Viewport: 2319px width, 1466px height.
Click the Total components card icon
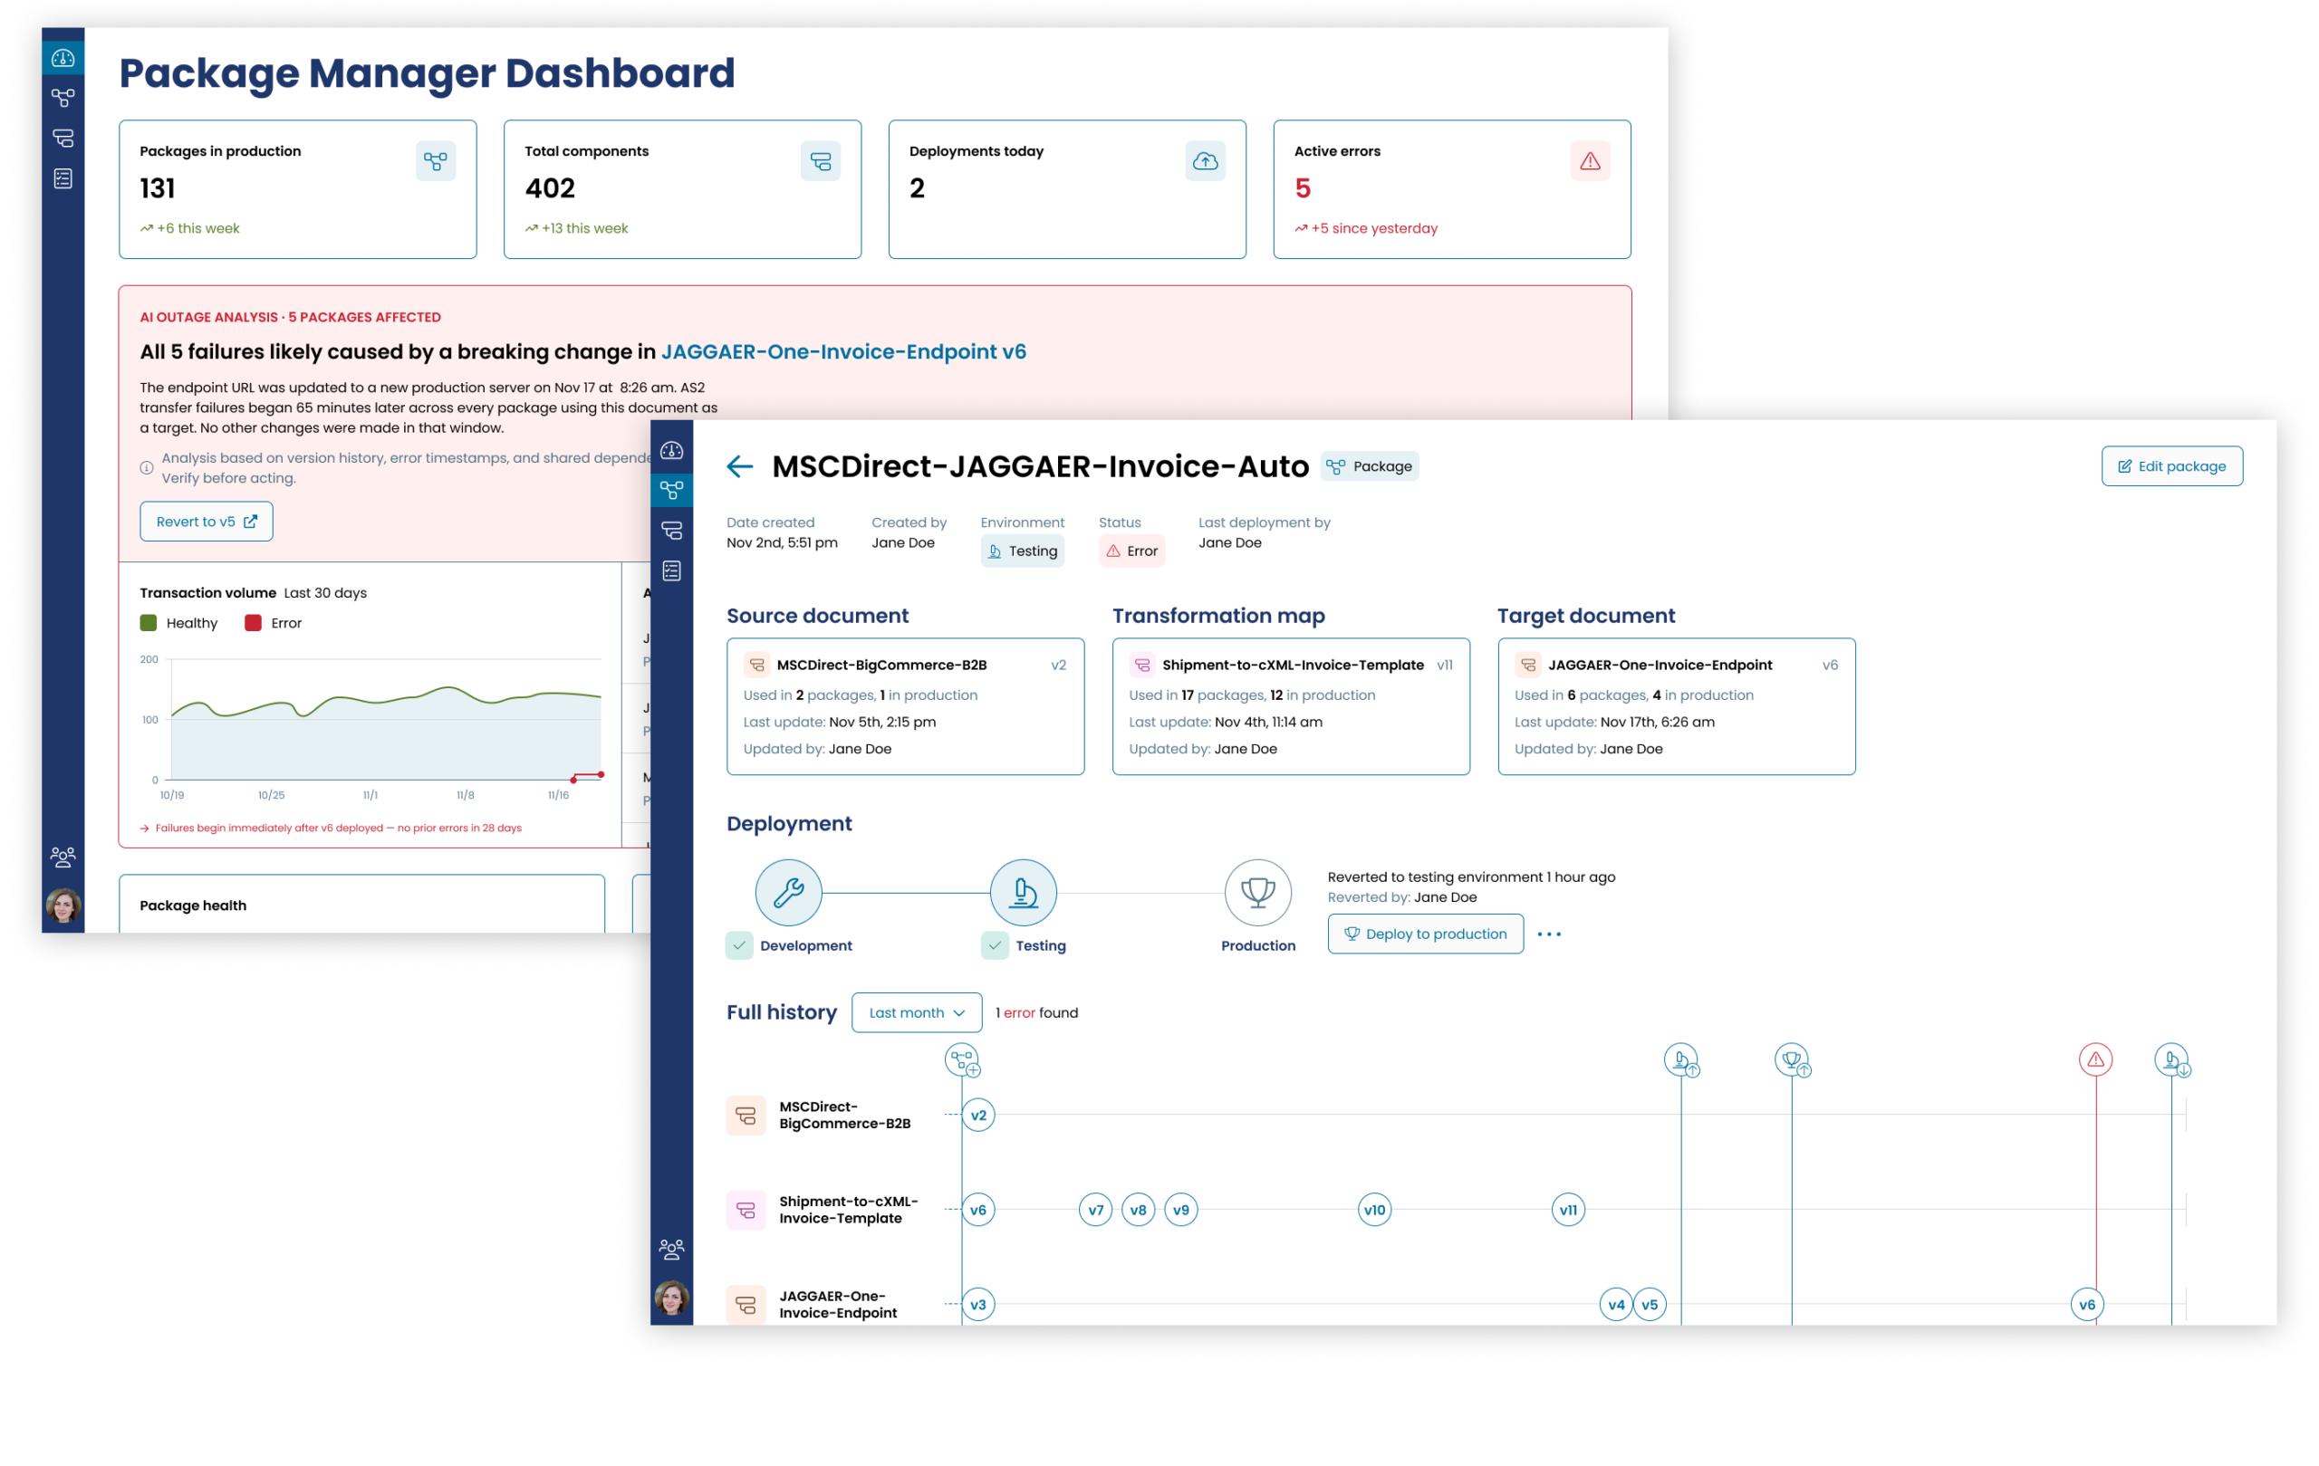point(821,161)
